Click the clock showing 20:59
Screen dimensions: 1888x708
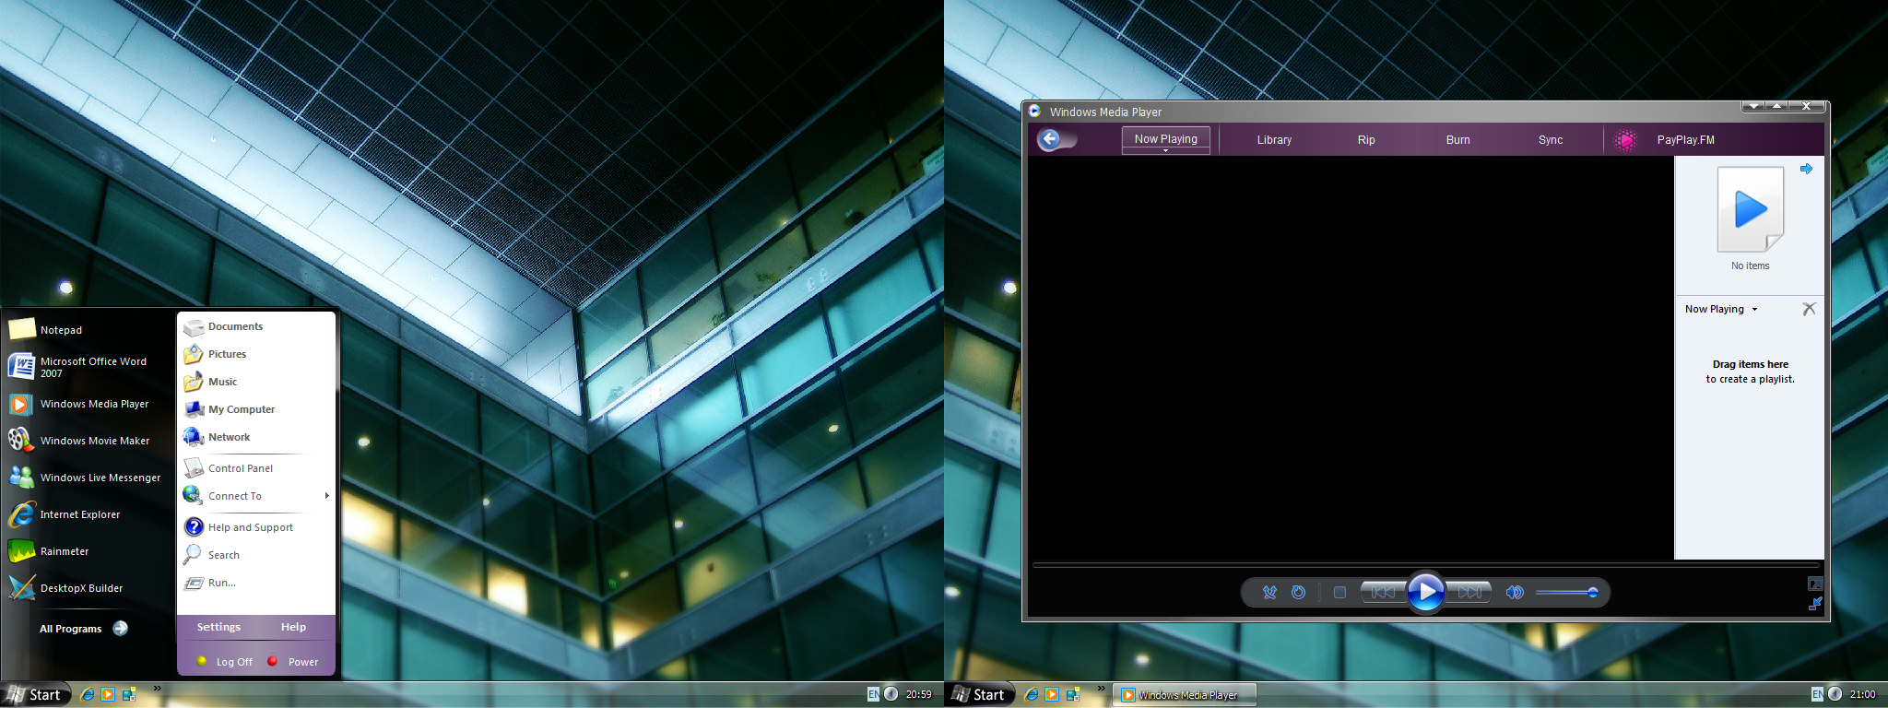(x=918, y=694)
